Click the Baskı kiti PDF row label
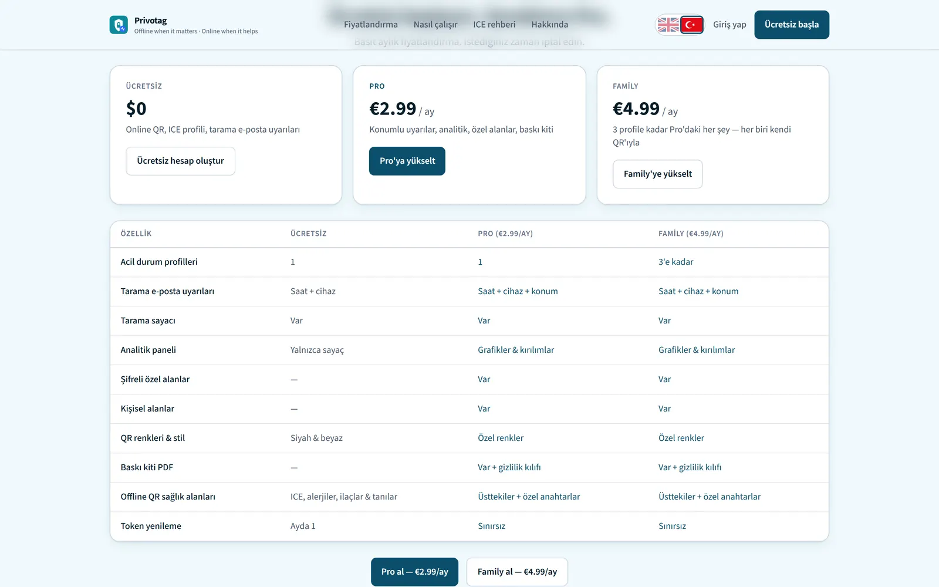 pos(147,467)
